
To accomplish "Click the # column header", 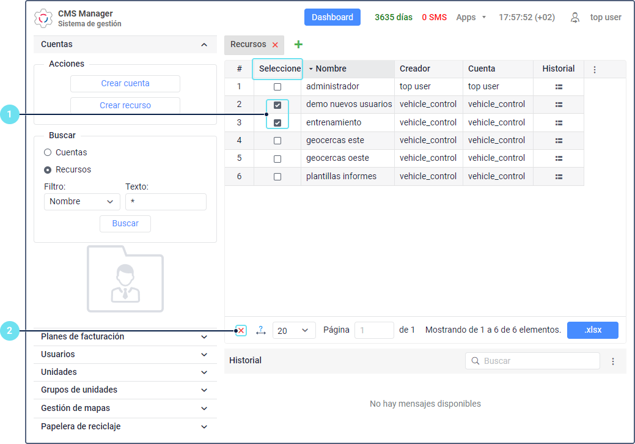I will 240,69.
